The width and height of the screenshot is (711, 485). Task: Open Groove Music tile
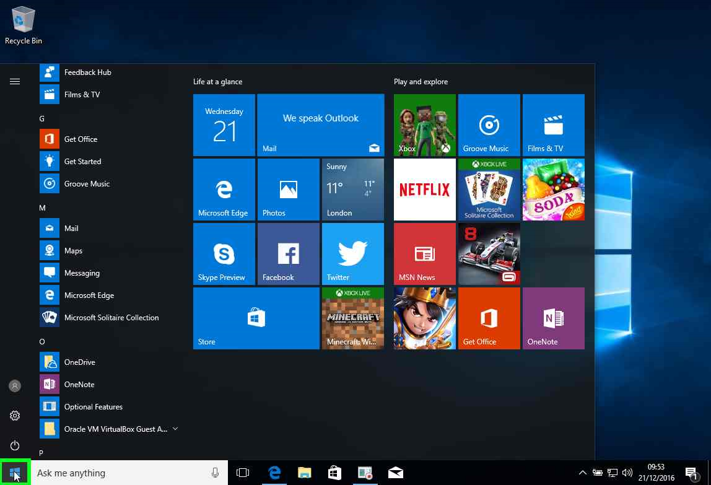[x=489, y=125]
